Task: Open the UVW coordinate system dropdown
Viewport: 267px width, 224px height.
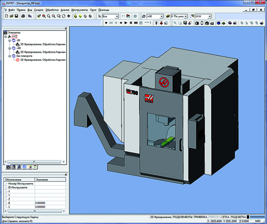Action: pyautogui.click(x=210, y=16)
